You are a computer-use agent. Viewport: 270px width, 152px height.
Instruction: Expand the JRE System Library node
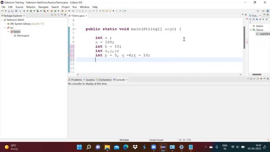(x=5, y=24)
